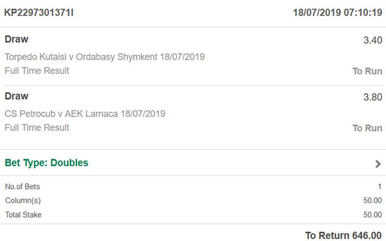
Task: Click the 3.80 odds value
Action: tap(372, 97)
